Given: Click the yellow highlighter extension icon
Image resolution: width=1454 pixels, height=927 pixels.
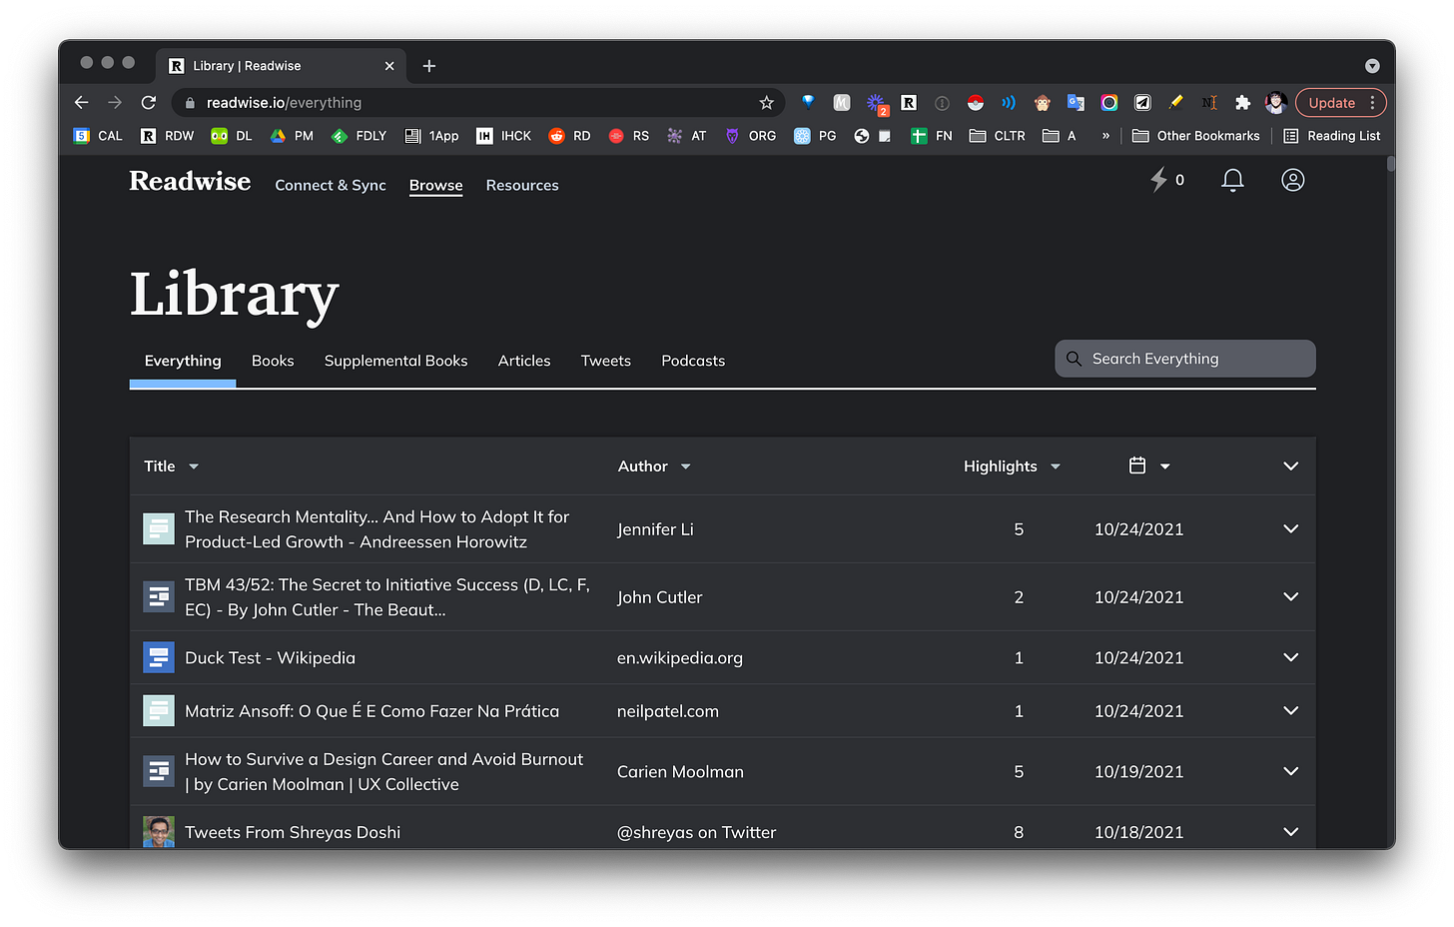Looking at the screenshot, I should click(1175, 103).
